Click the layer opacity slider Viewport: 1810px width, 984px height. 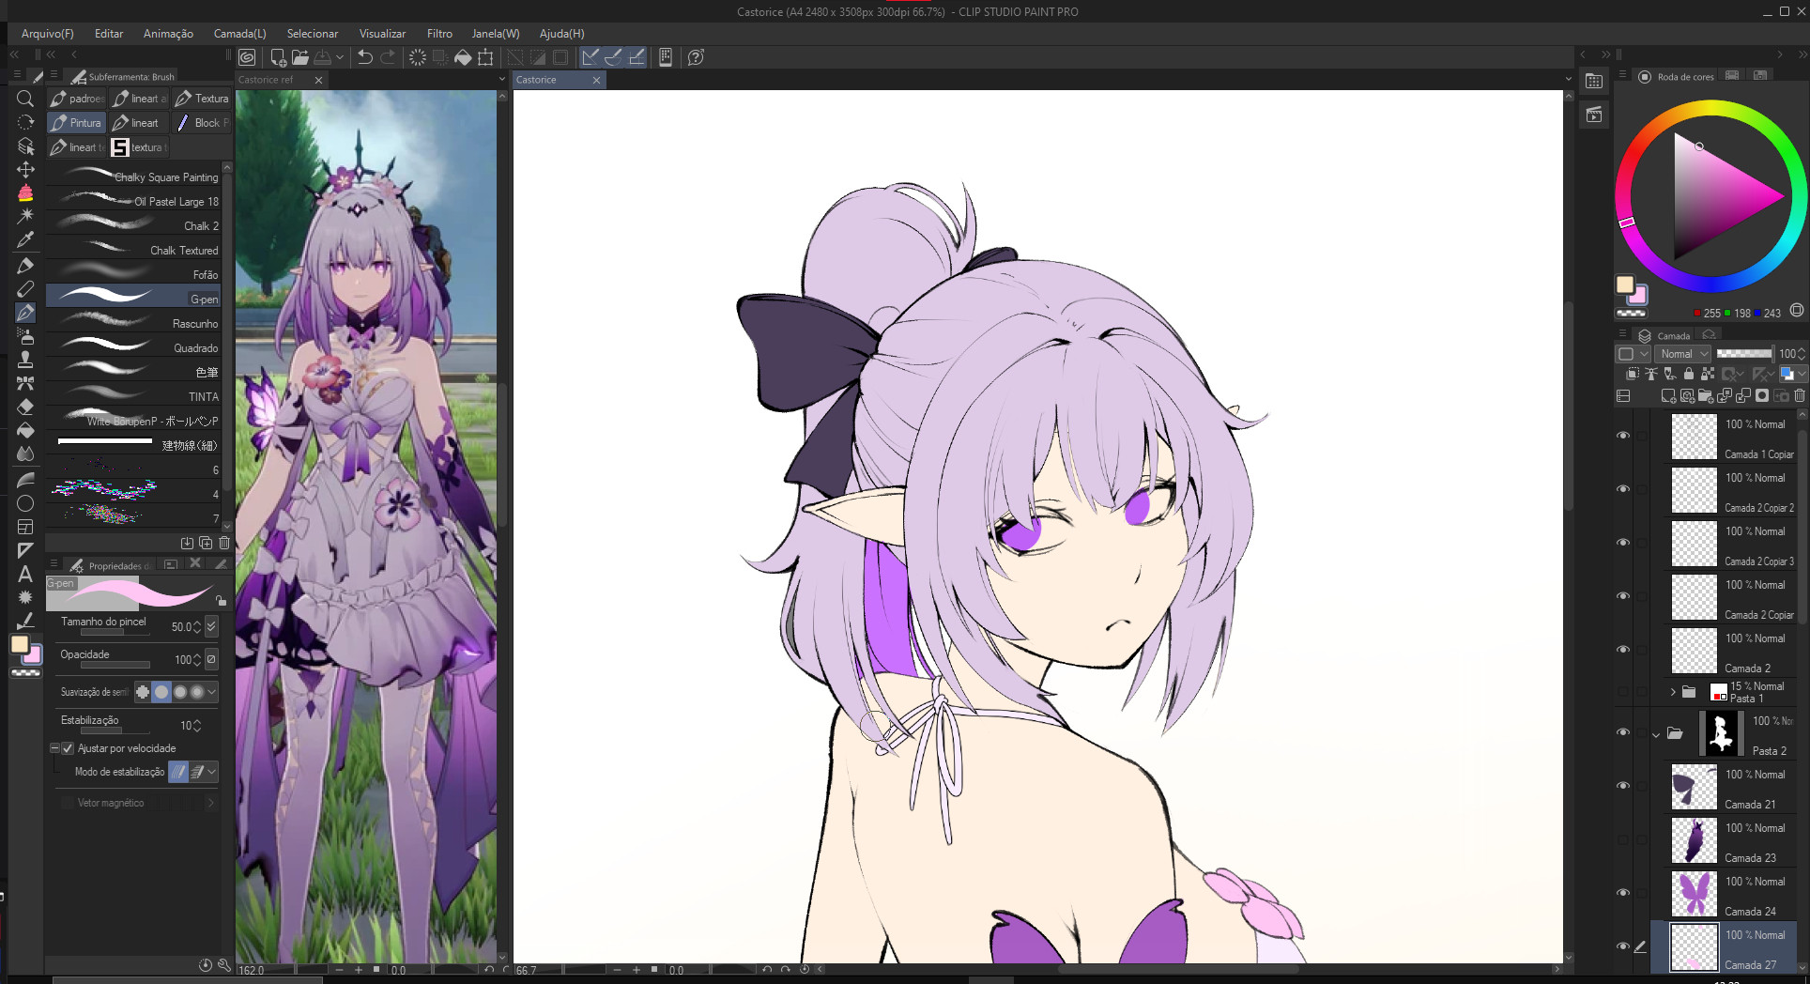(1744, 354)
